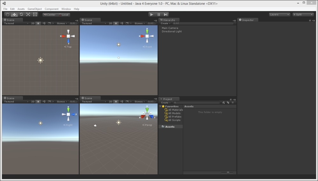Toggle the Inspector panel lock icon

coord(310,20)
